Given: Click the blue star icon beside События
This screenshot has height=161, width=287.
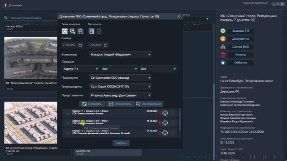Looking at the screenshot, I should coord(223,63).
